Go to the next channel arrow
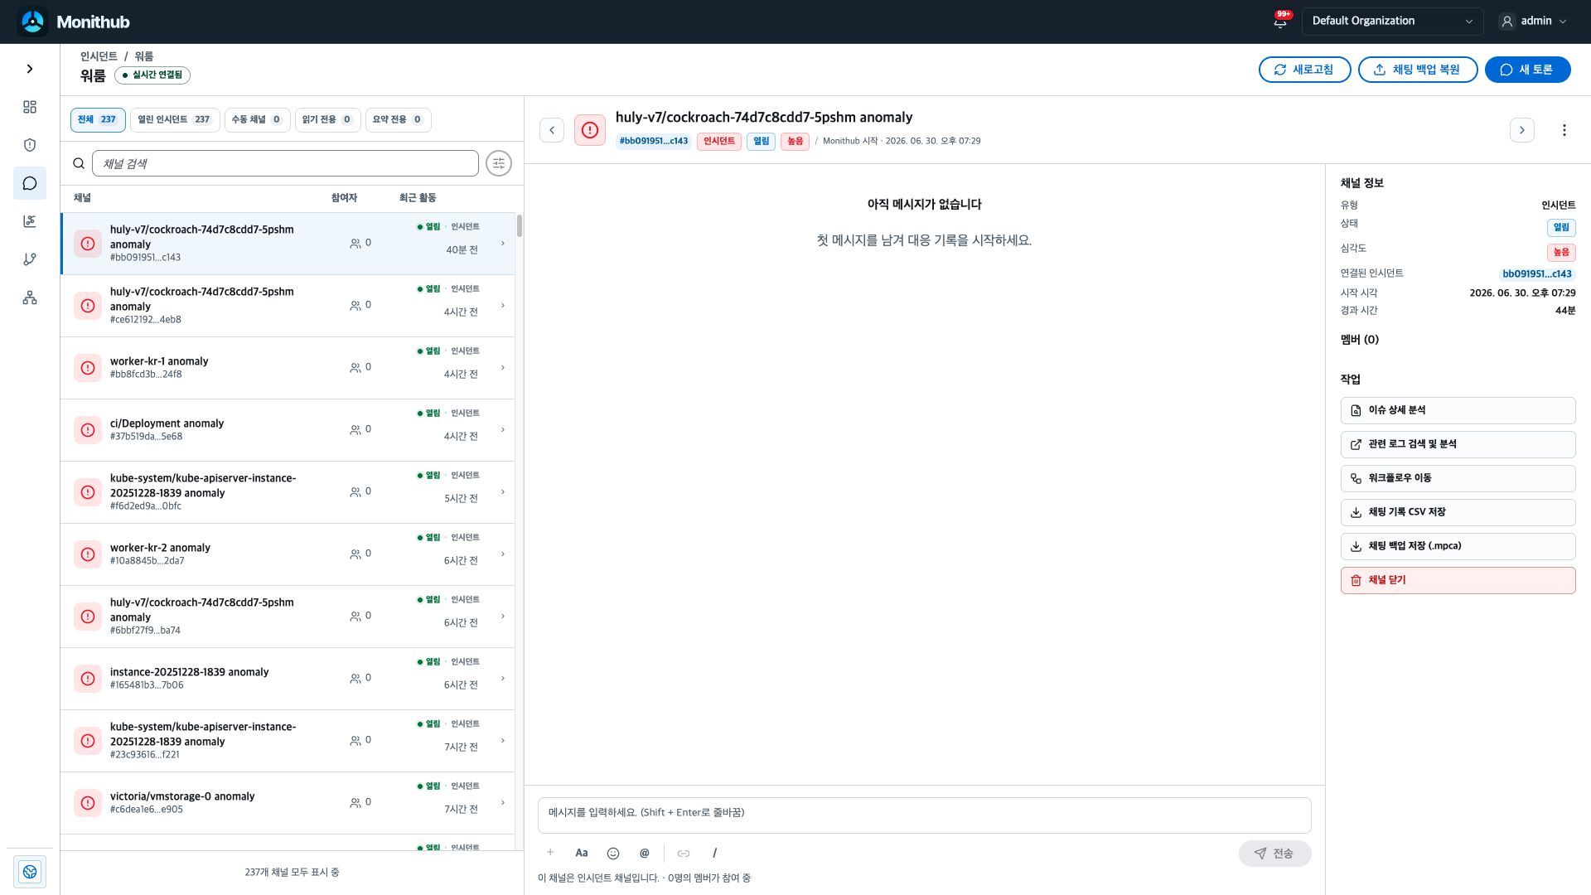1591x895 pixels. coord(1521,130)
